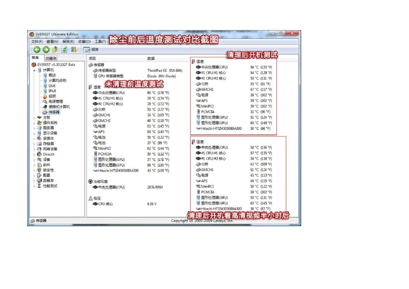Click the GMCH2 row
The image size is (409, 289).
click(x=131, y=121)
